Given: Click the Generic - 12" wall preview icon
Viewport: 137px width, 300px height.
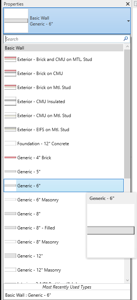Looking at the screenshot, I should point(10,256).
